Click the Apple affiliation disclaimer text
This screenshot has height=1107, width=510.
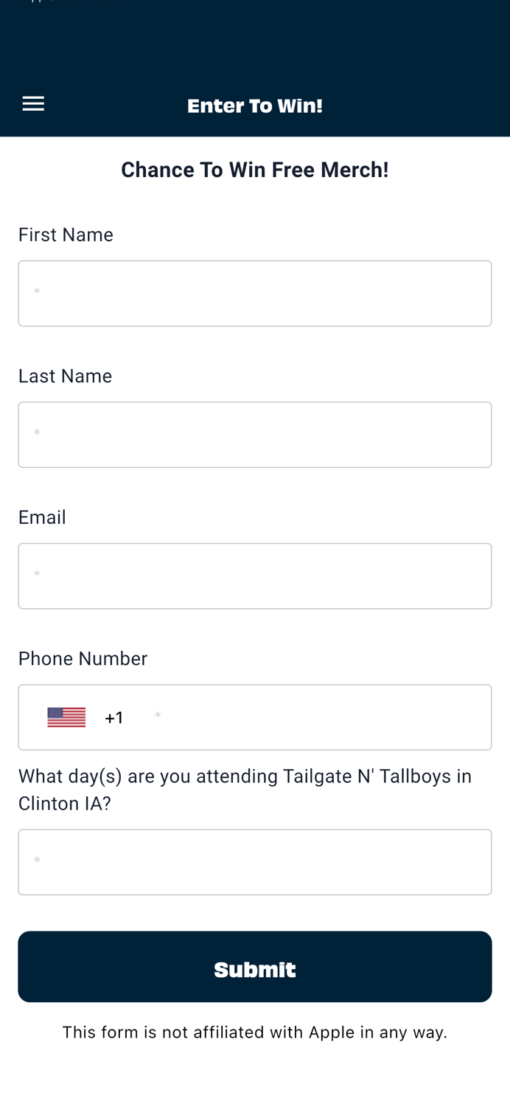[x=254, y=1032]
